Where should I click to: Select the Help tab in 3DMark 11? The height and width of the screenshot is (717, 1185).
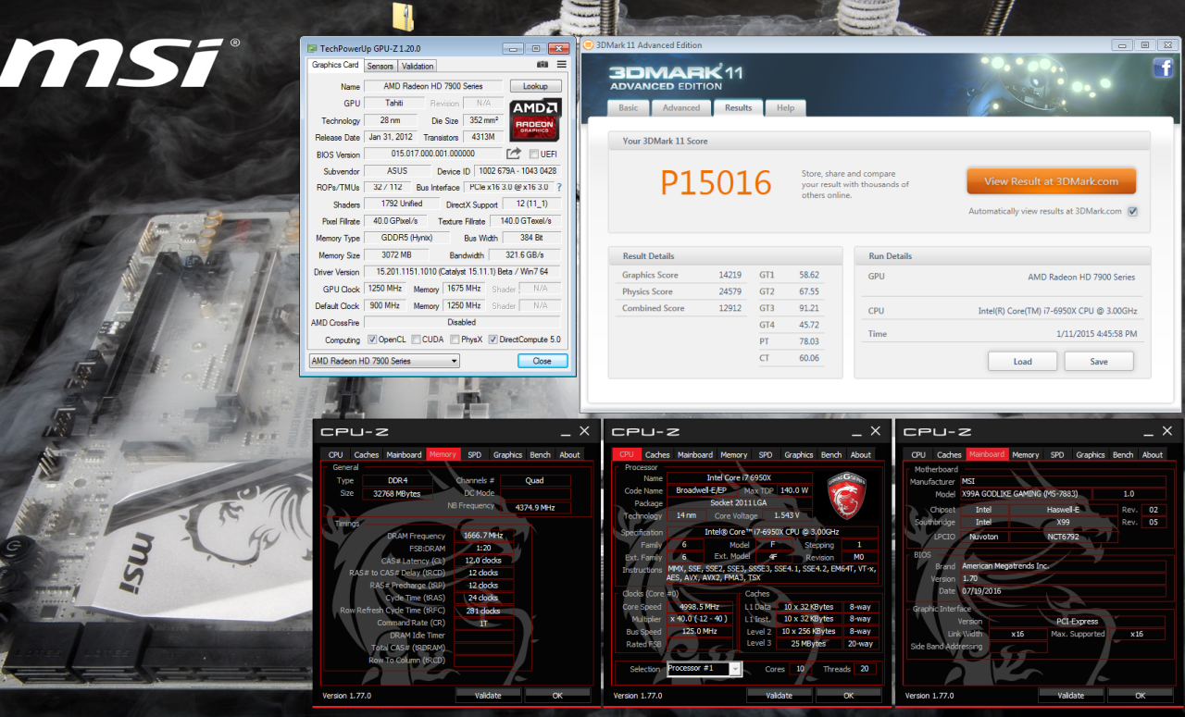click(x=785, y=107)
